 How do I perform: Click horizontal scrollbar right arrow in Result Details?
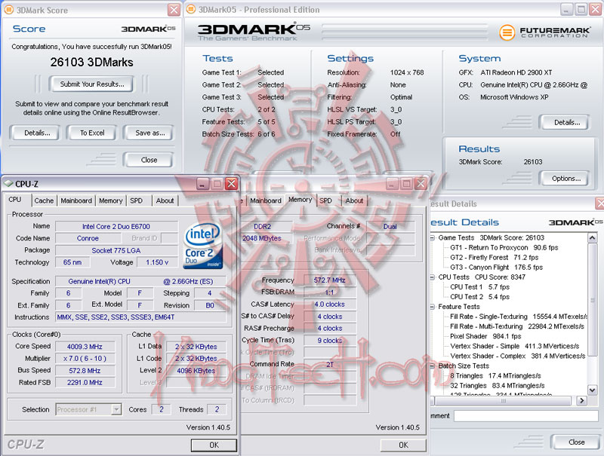coord(581,401)
